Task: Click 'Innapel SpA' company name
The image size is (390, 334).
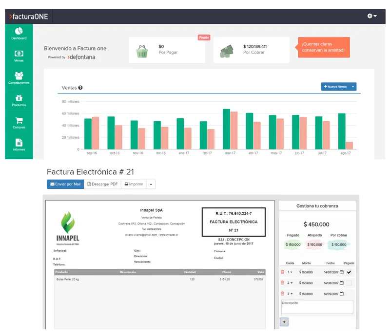Action: click(152, 210)
